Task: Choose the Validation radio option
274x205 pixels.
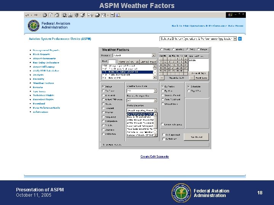Action: [103, 134]
